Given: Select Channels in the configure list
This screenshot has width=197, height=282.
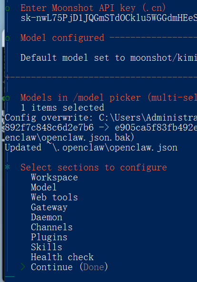Looking at the screenshot, I should (x=52, y=227).
